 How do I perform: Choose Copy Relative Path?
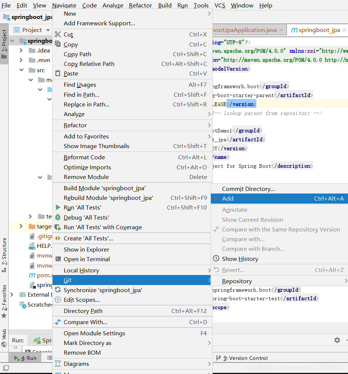(x=132, y=64)
